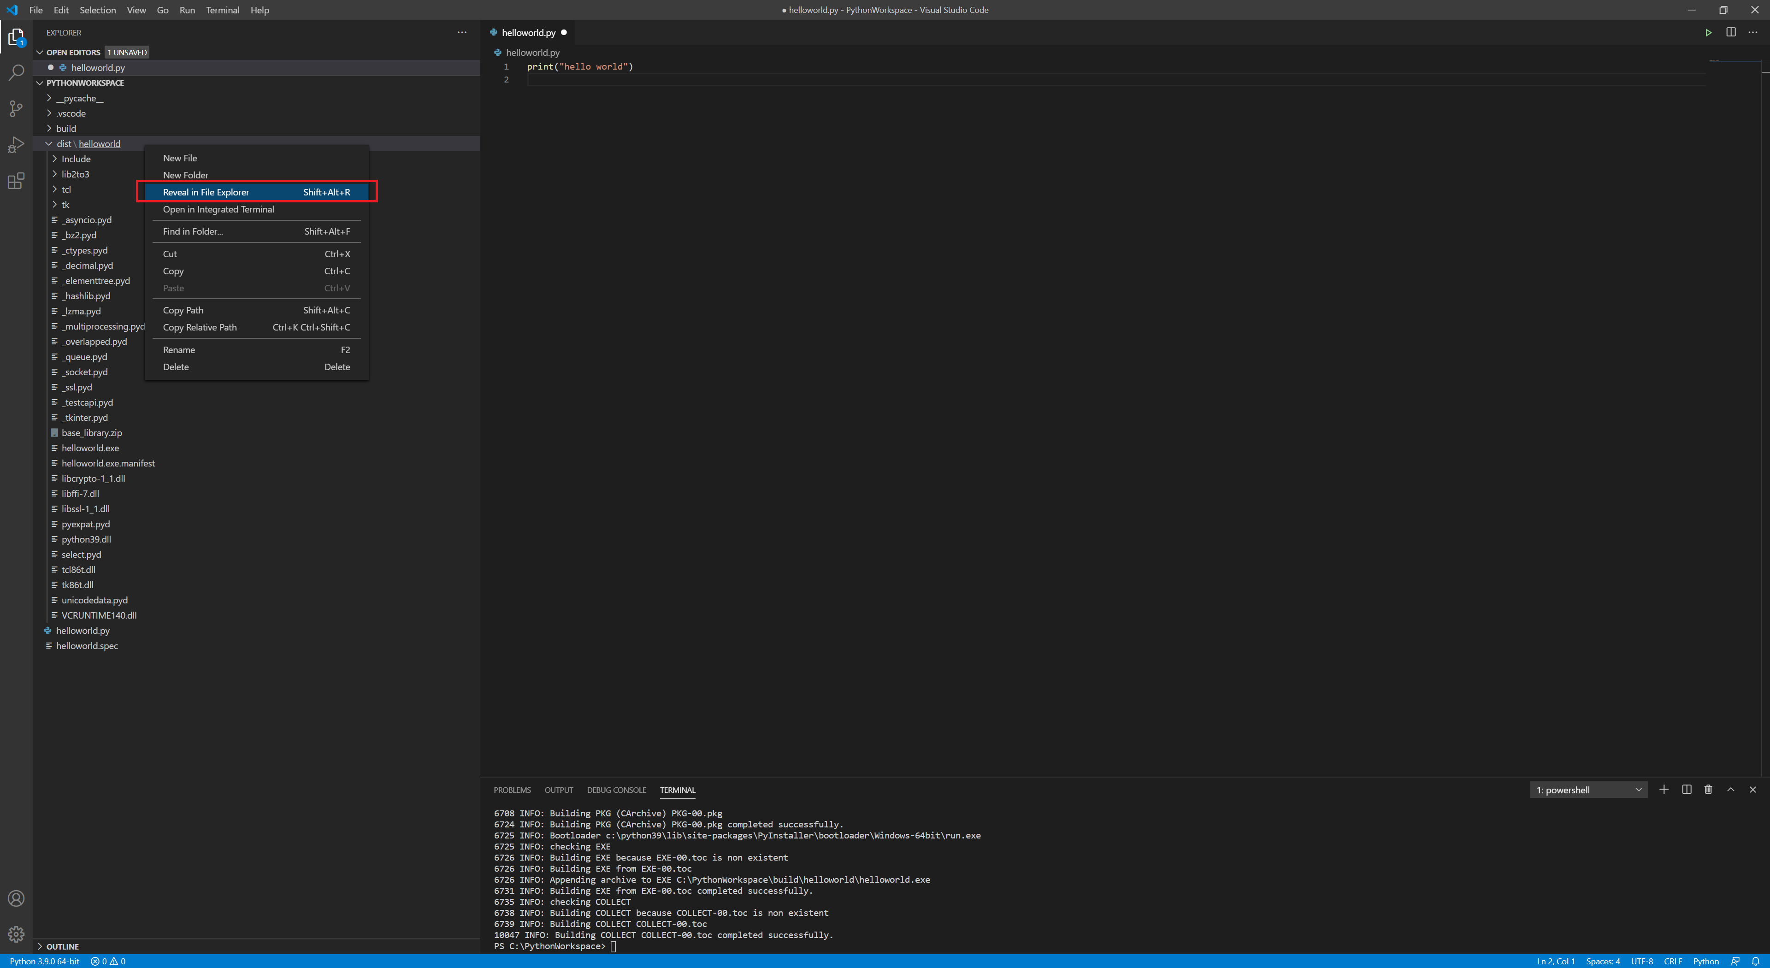The width and height of the screenshot is (1770, 968).
Task: Switch to the Problems tab
Action: pyautogui.click(x=512, y=790)
